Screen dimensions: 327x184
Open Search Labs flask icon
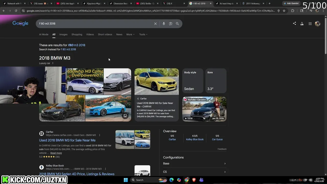(302, 24)
